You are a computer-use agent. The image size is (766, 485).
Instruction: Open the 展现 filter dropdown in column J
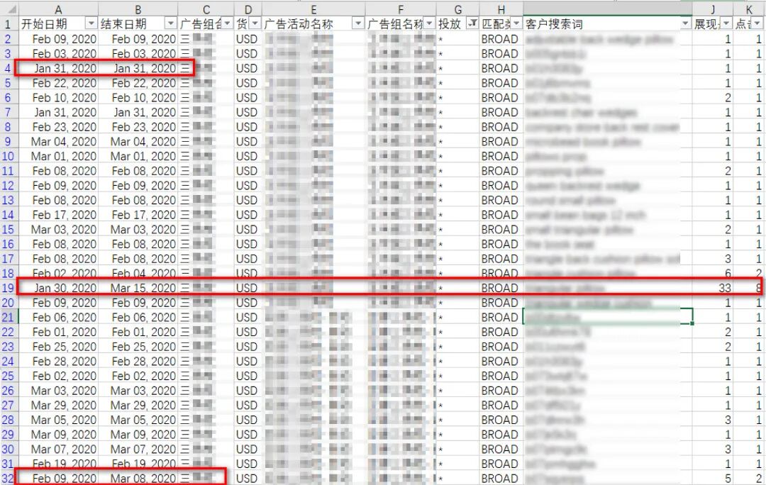[x=726, y=23]
